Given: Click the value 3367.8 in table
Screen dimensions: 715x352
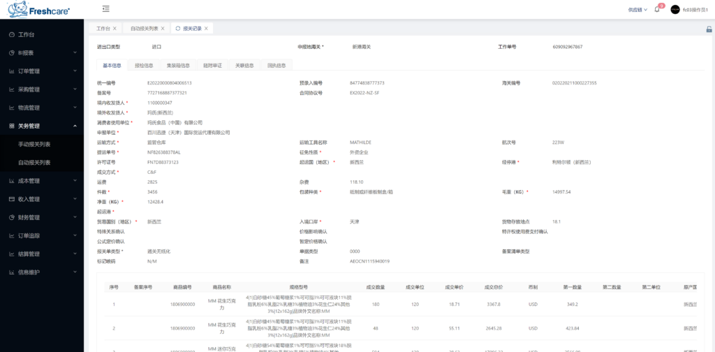Looking at the screenshot, I should point(494,304).
